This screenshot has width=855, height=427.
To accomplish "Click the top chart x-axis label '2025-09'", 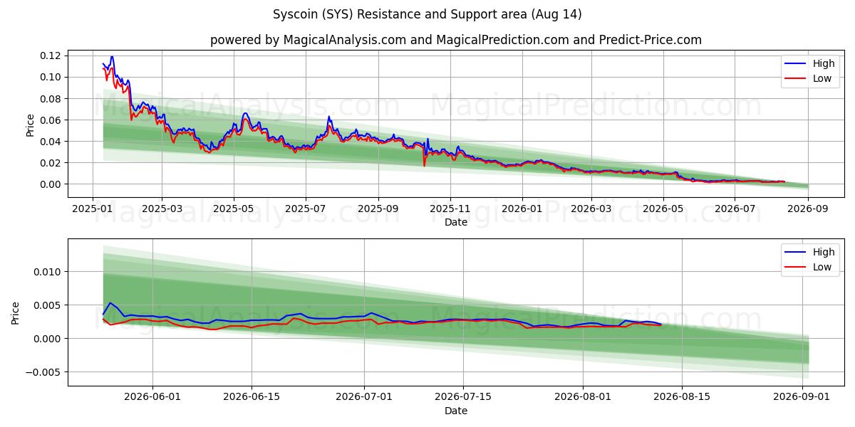I will (378, 209).
